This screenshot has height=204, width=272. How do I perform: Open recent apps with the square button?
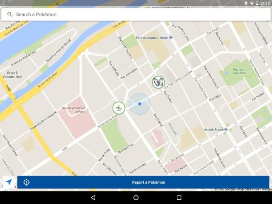[179, 198]
